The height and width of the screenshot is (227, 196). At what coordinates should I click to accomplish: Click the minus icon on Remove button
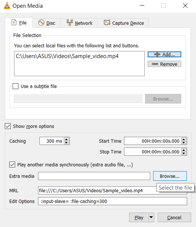tap(155, 64)
